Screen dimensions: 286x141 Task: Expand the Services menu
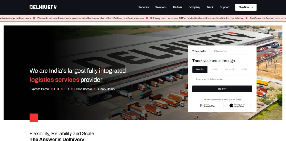pyautogui.click(x=144, y=7)
